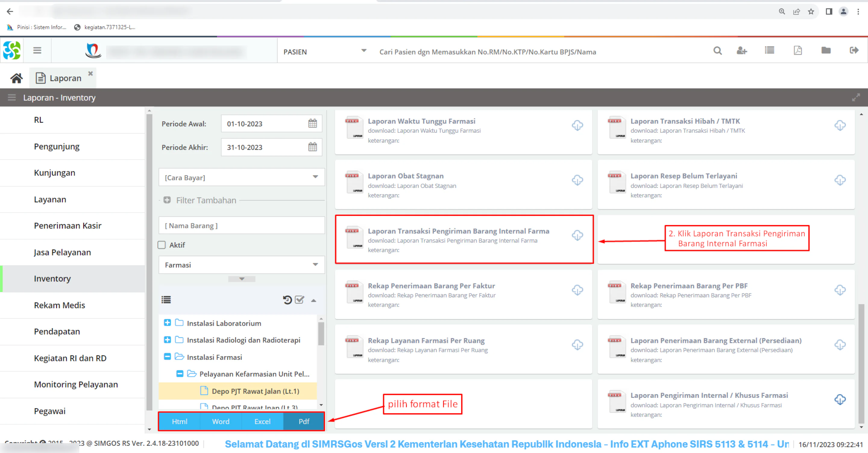This screenshot has width=868, height=453.
Task: Choose the Word format button
Action: (x=221, y=422)
